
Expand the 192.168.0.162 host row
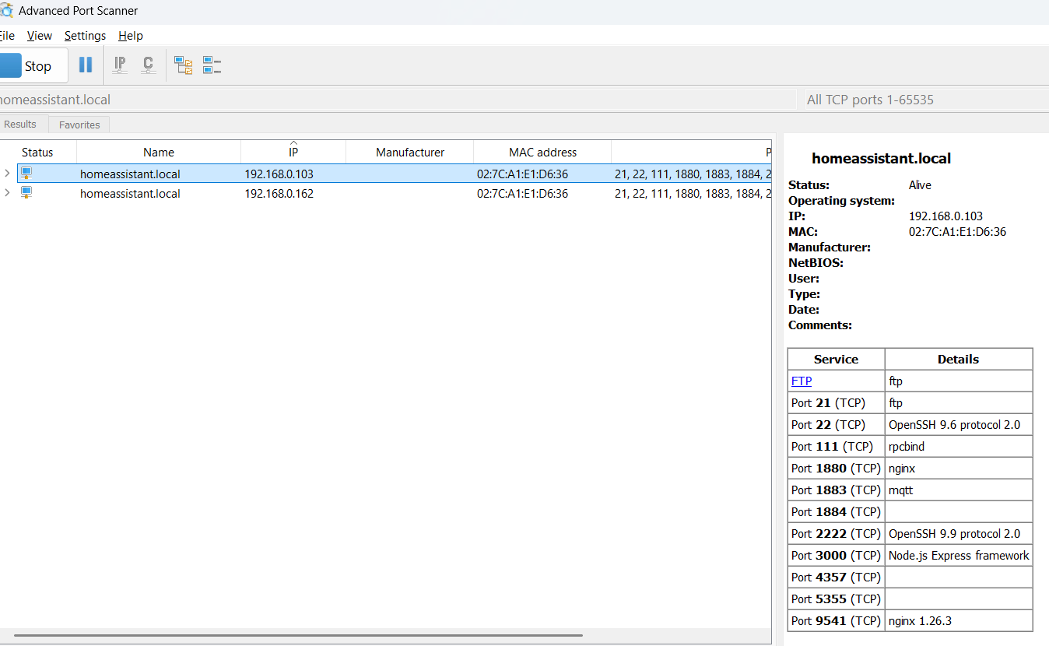coord(7,193)
